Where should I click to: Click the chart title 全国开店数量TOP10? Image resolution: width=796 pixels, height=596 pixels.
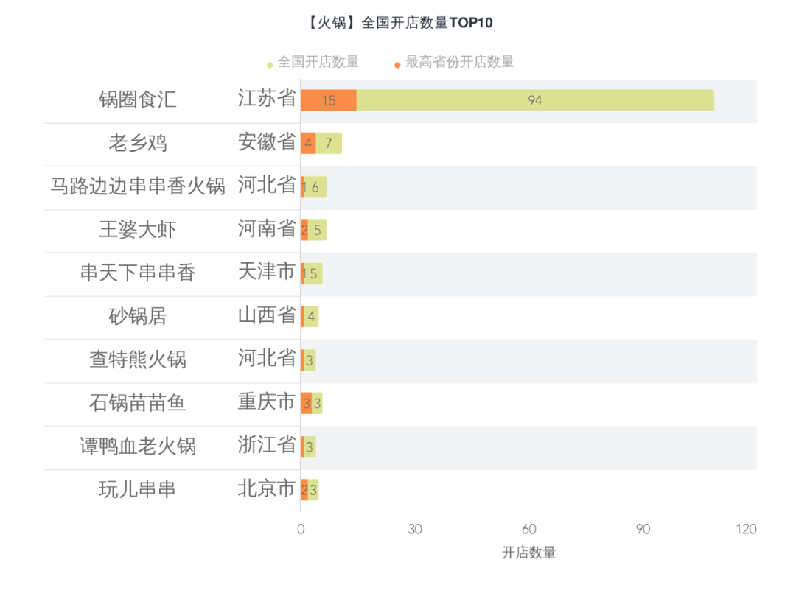(x=399, y=23)
